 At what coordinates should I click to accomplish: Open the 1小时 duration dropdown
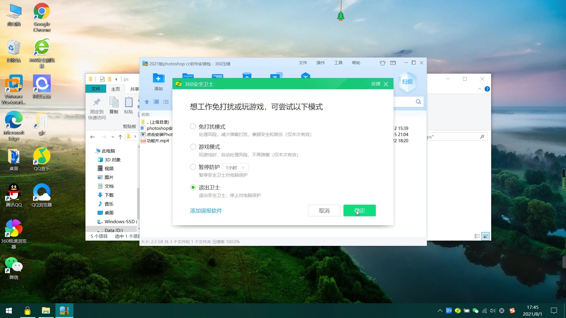coord(235,168)
